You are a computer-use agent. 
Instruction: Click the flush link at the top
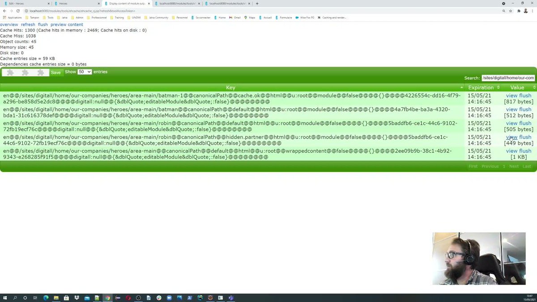(x=43, y=25)
